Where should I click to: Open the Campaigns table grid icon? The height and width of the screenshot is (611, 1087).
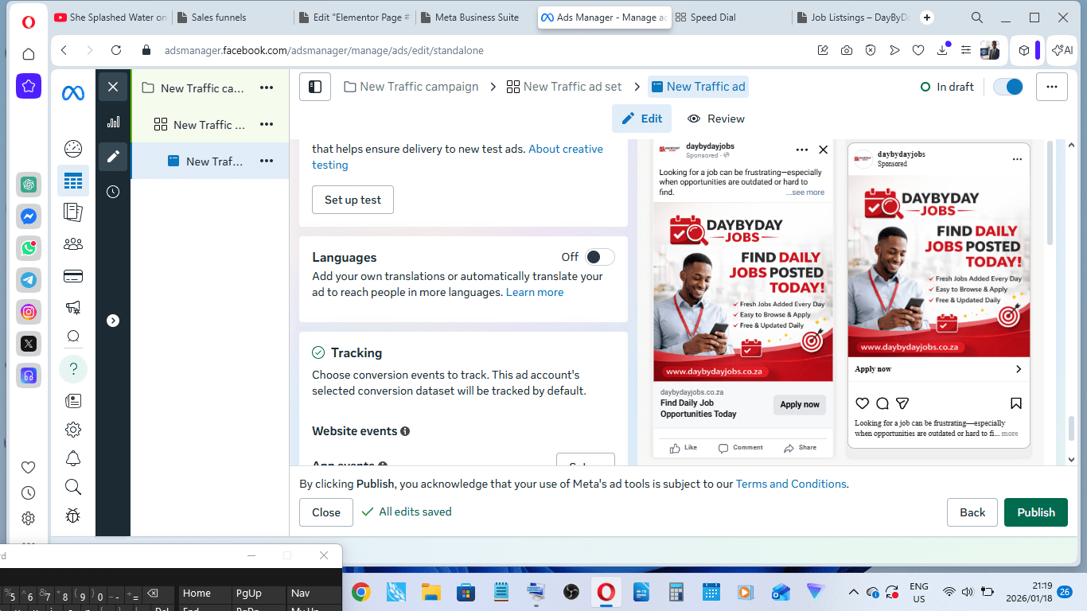pyautogui.click(x=73, y=181)
